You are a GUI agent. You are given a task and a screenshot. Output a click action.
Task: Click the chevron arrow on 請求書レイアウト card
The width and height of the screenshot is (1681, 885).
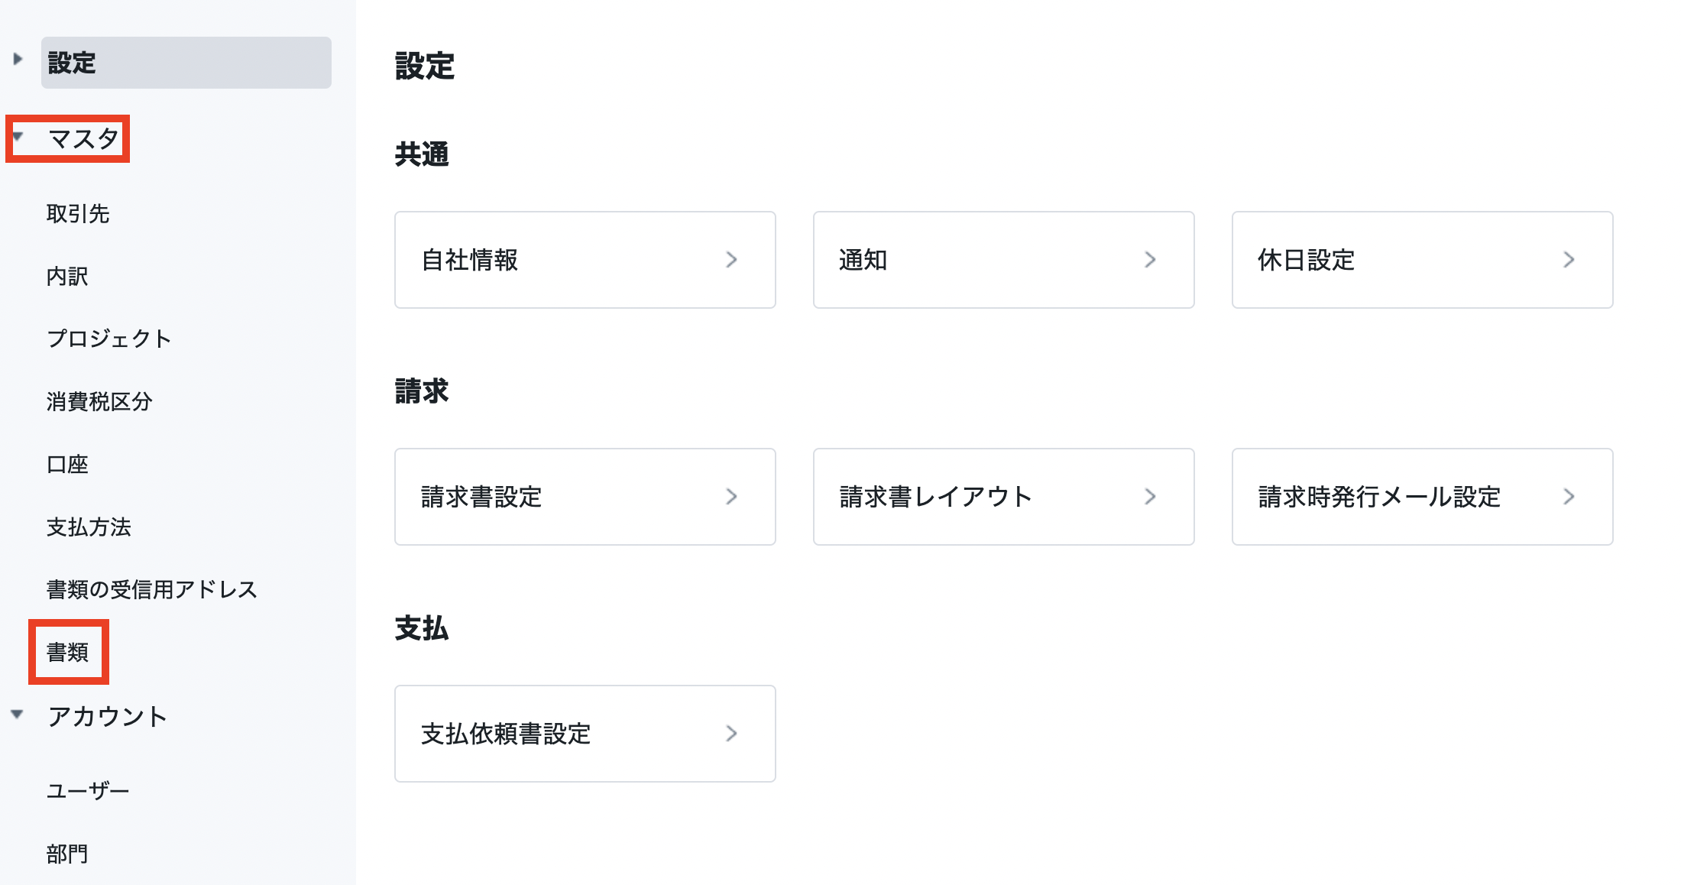point(1150,497)
